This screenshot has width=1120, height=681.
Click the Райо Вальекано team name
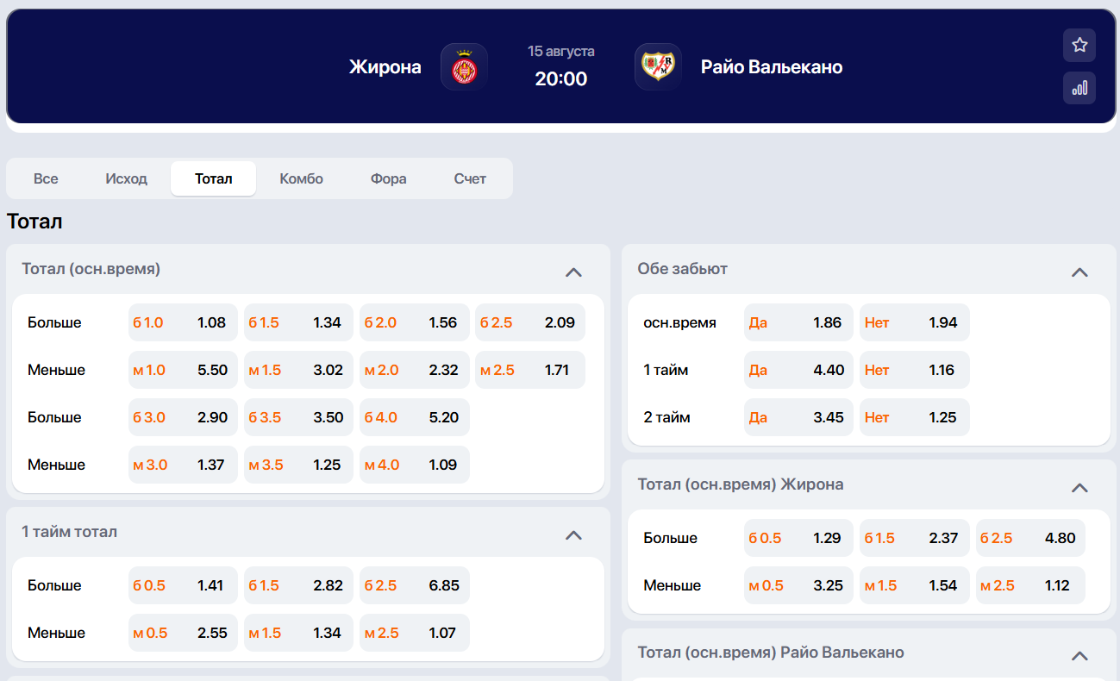click(772, 67)
